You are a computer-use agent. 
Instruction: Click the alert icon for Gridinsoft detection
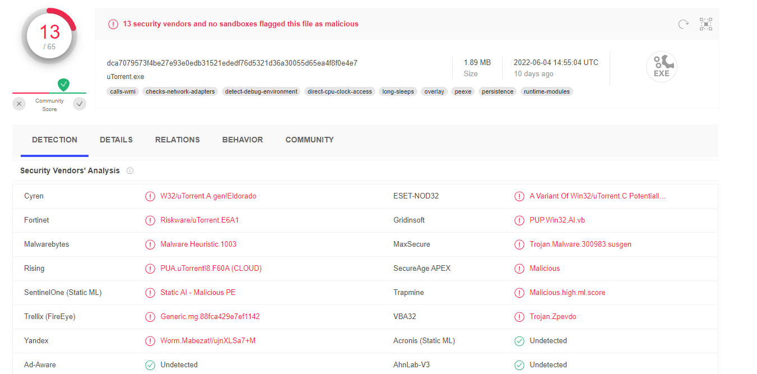click(x=519, y=220)
